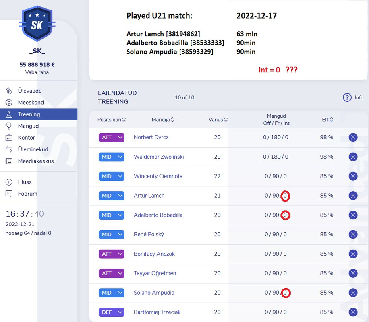Viewport: 369px width, 322px height.
Task: Open player Waldemar Zwoliński profile link
Action: click(159, 157)
